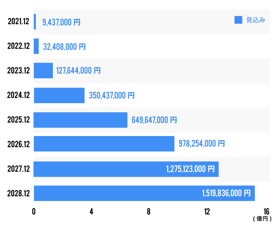Select the 2027.12 bar

(x=126, y=169)
